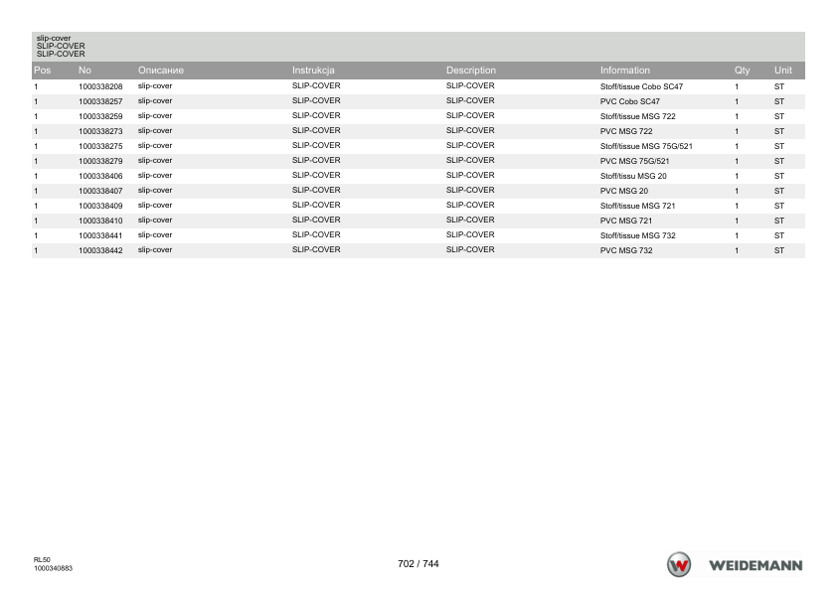
Task: Click the Pos column header
Action: pyautogui.click(x=42, y=70)
